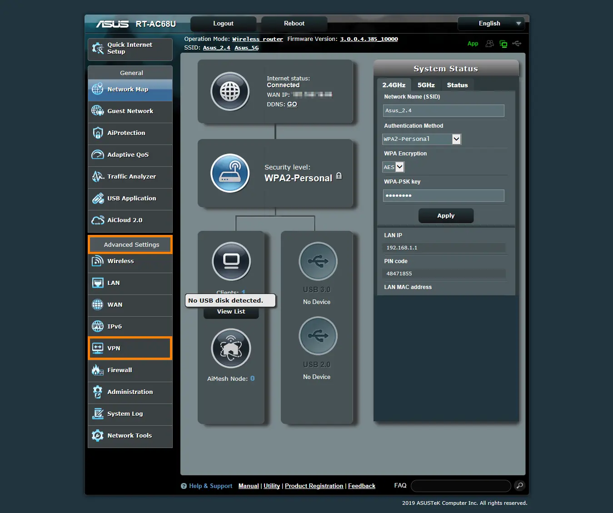Image resolution: width=613 pixels, height=513 pixels.
Task: Click the wireless router security icon
Action: tap(230, 173)
